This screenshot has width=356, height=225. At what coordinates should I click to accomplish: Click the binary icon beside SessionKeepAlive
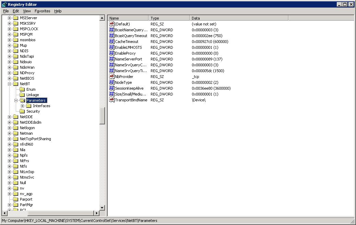[x=112, y=88]
